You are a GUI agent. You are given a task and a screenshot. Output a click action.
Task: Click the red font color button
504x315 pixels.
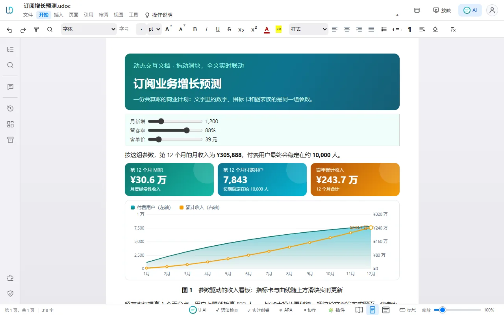pyautogui.click(x=267, y=30)
